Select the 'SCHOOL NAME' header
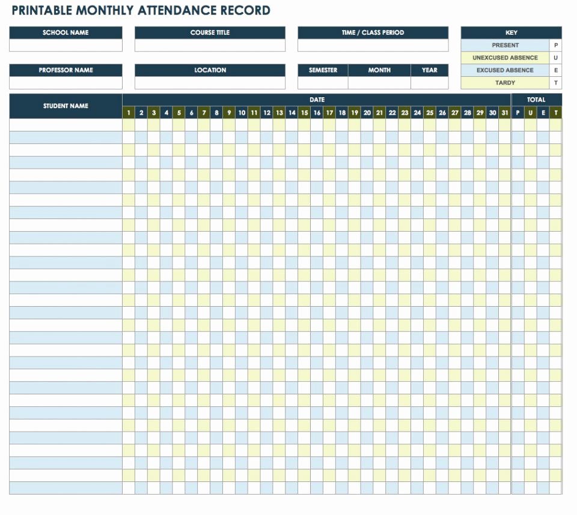Viewport: 577px width, 515px height. (x=66, y=33)
